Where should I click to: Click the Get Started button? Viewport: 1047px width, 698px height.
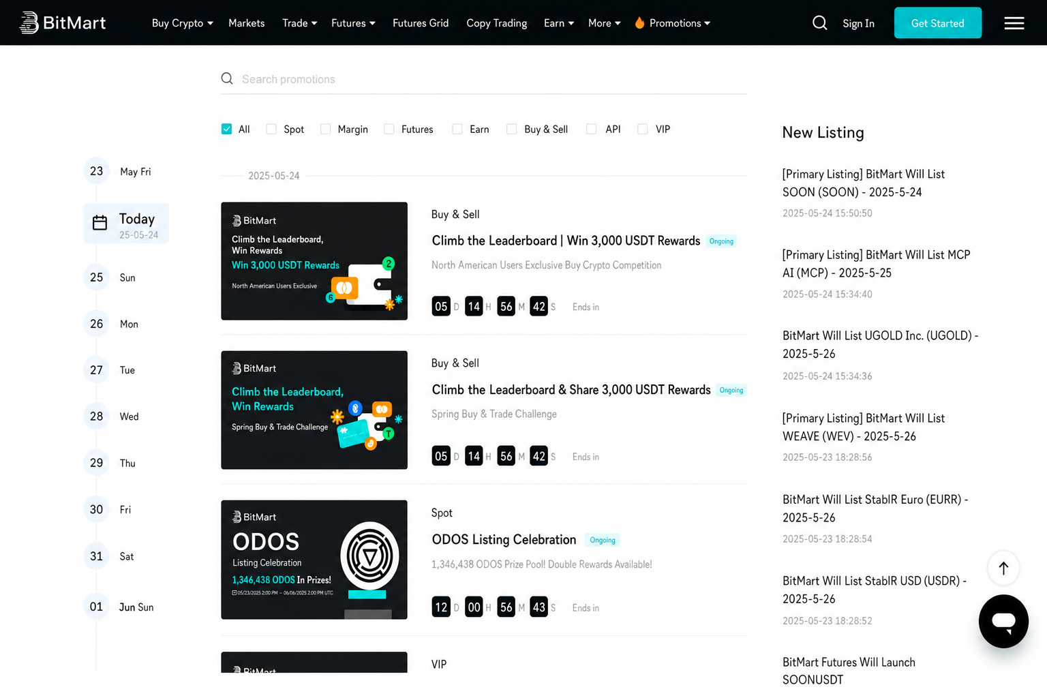938,23
